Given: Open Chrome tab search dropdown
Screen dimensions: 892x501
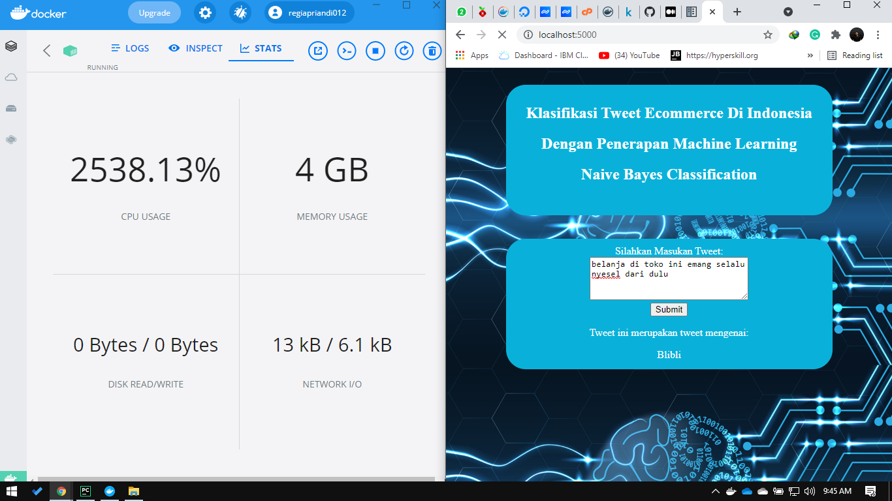Looking at the screenshot, I should tap(788, 12).
